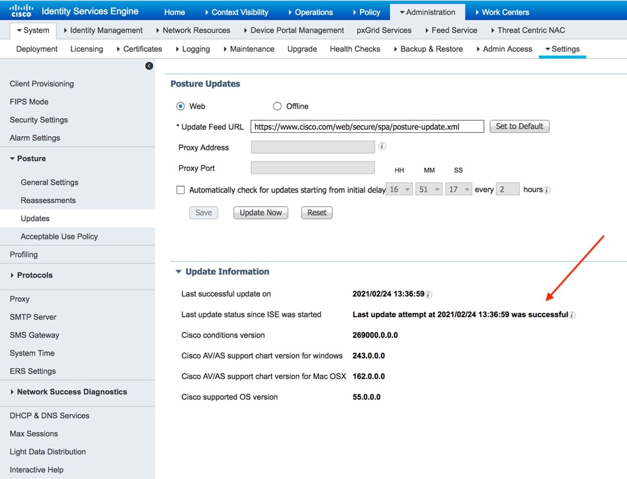Go to Health Checks page
The height and width of the screenshot is (479, 627).
click(355, 49)
